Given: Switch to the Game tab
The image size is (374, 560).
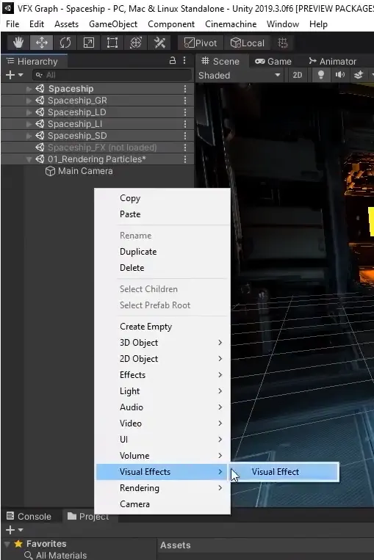Looking at the screenshot, I should click(273, 62).
